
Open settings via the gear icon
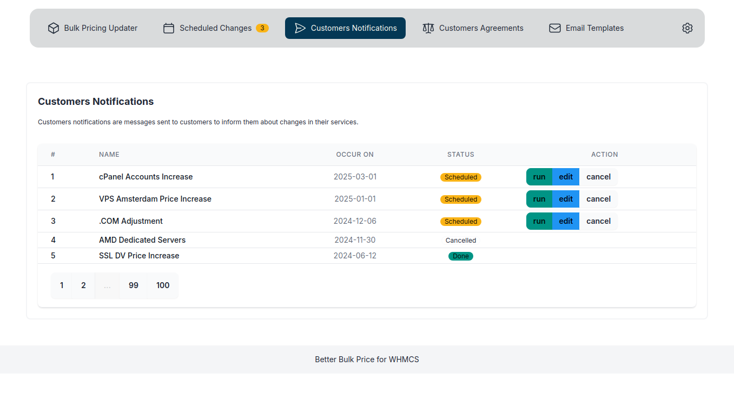(687, 28)
